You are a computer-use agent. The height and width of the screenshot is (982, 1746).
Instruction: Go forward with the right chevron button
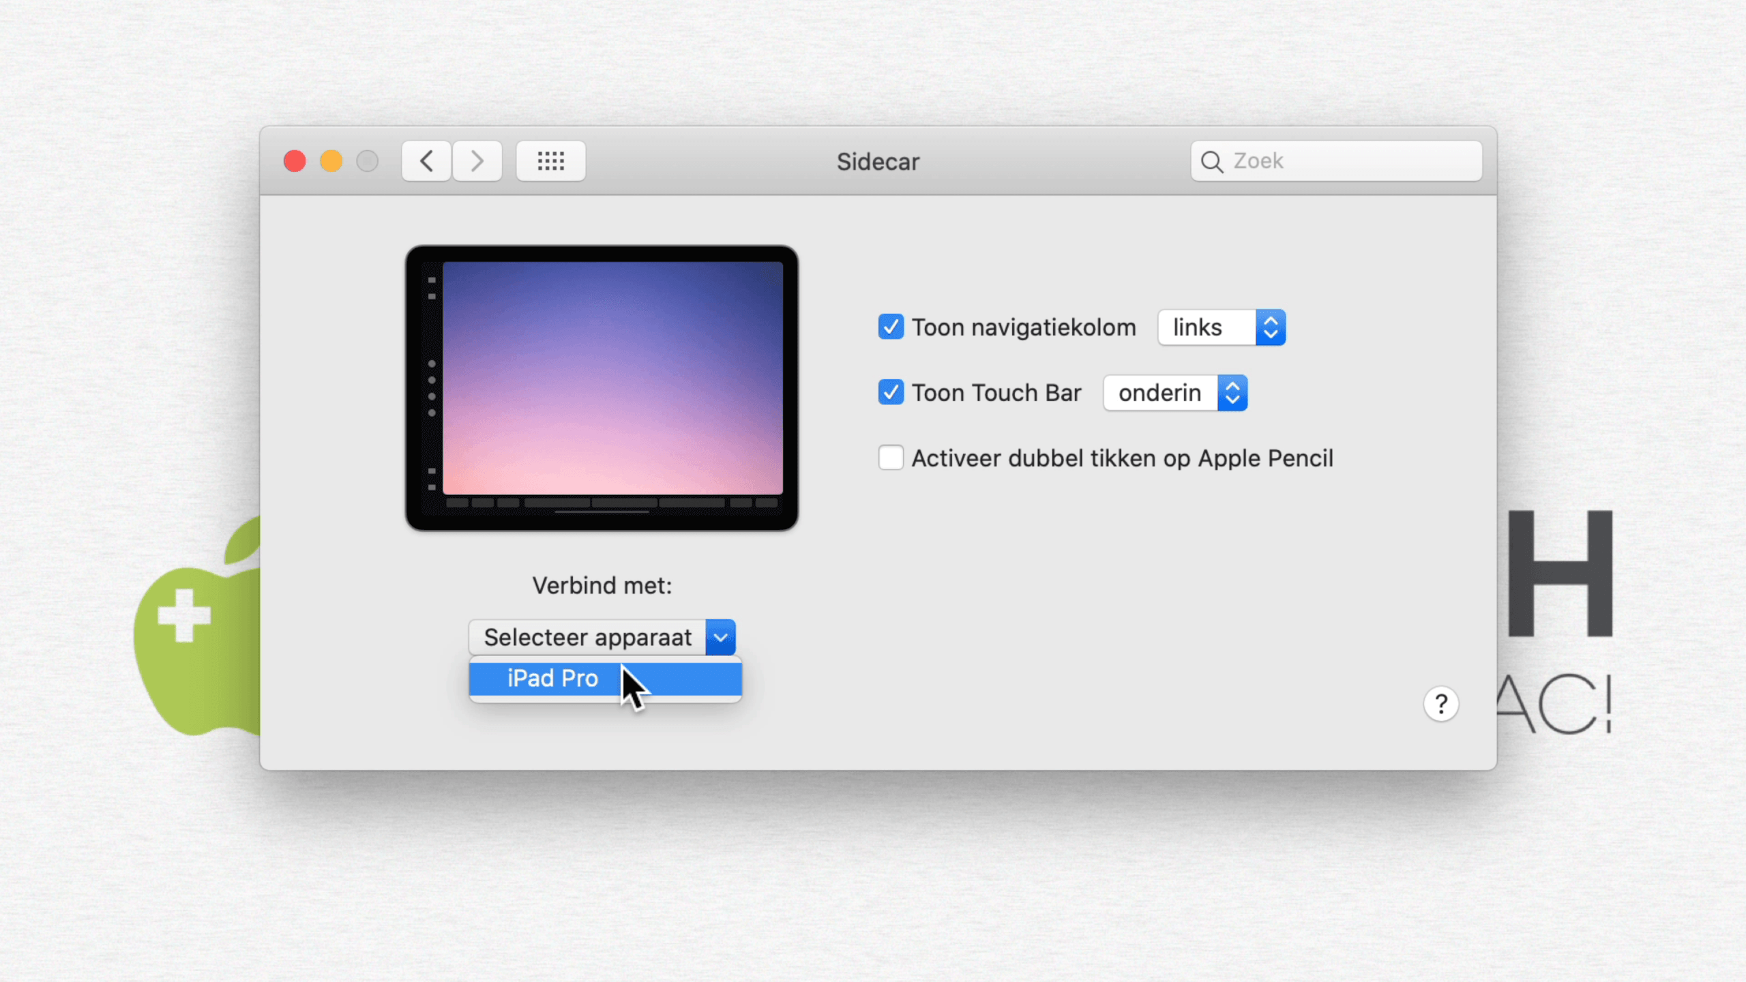click(x=477, y=162)
